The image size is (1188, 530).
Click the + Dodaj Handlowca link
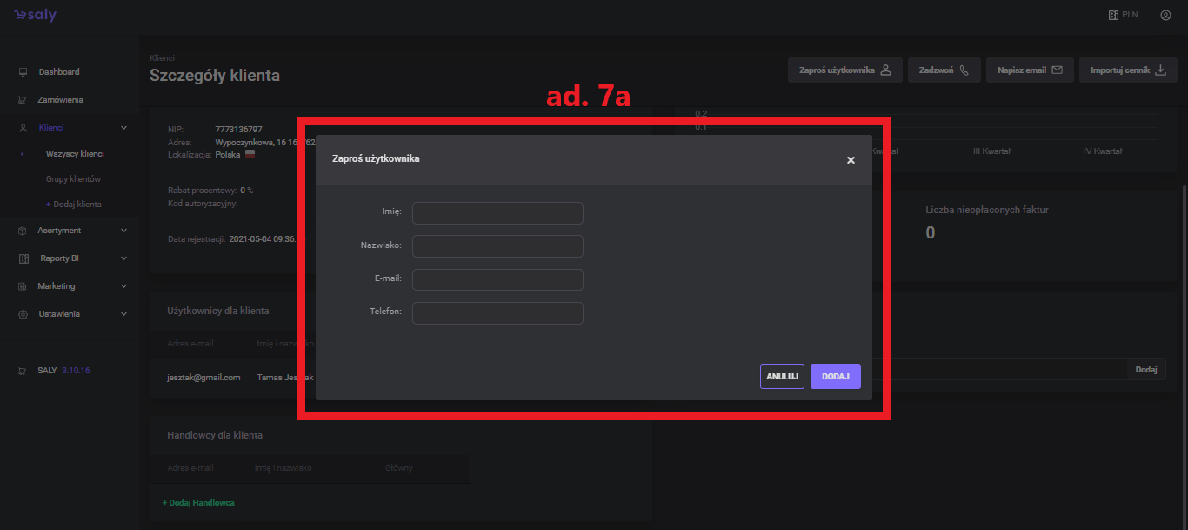(x=198, y=503)
